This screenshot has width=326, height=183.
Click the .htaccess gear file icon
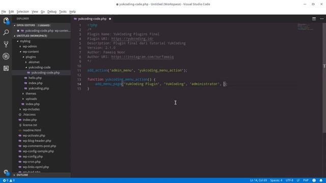click(20, 114)
